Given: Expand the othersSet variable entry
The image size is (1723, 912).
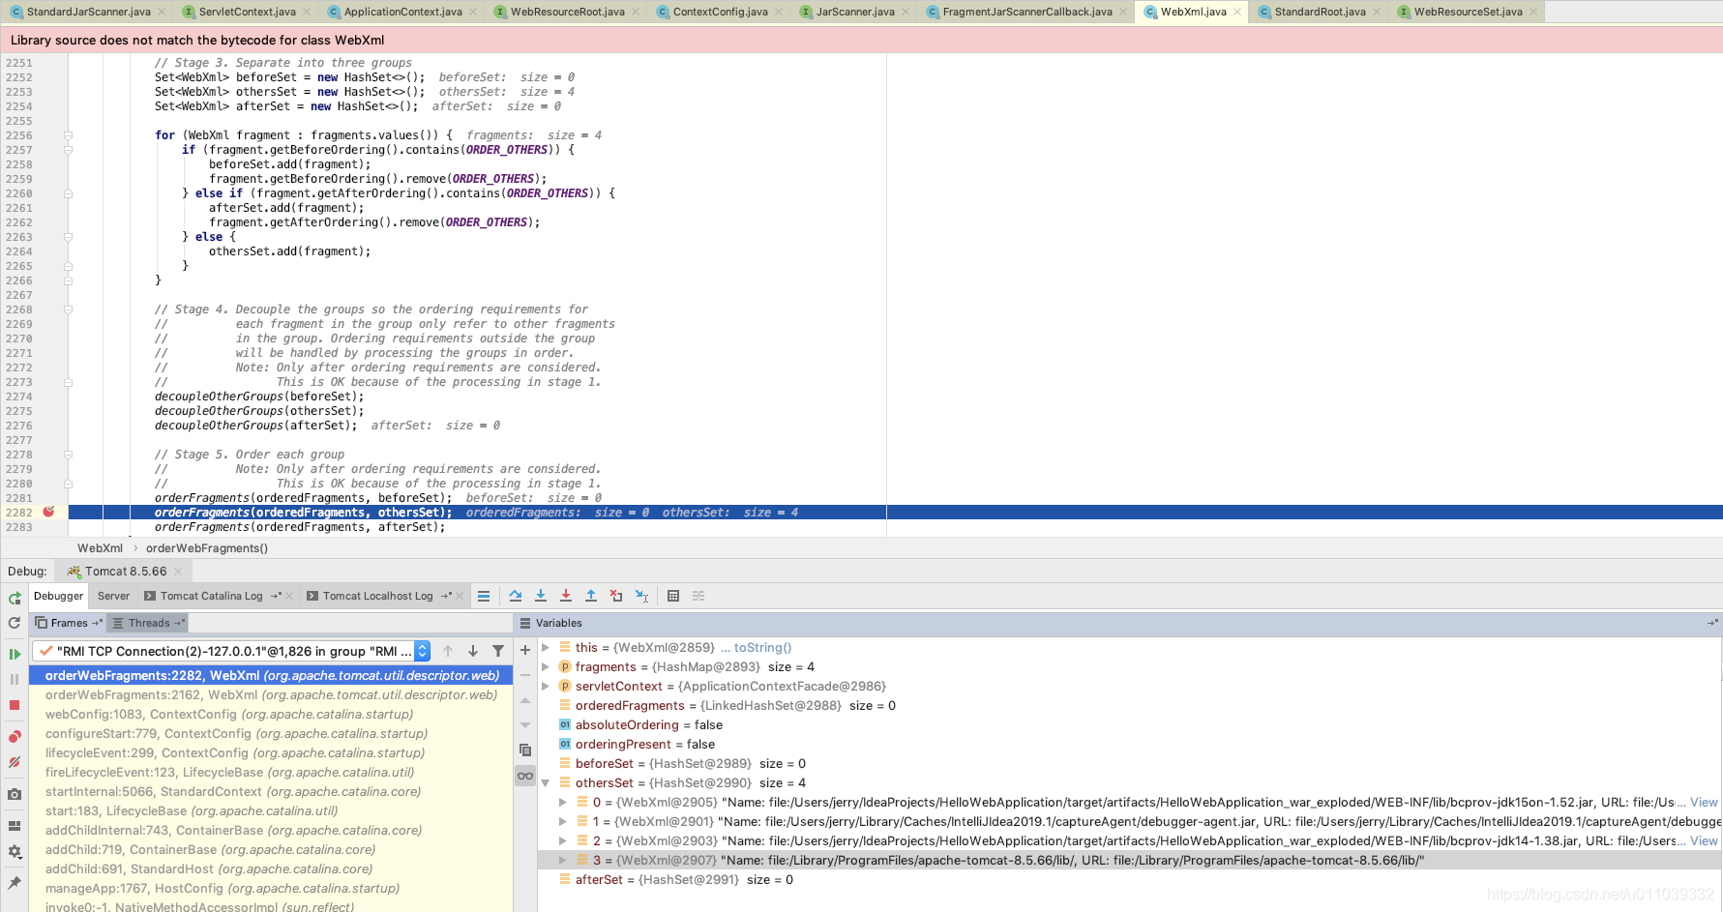Looking at the screenshot, I should click(x=547, y=782).
